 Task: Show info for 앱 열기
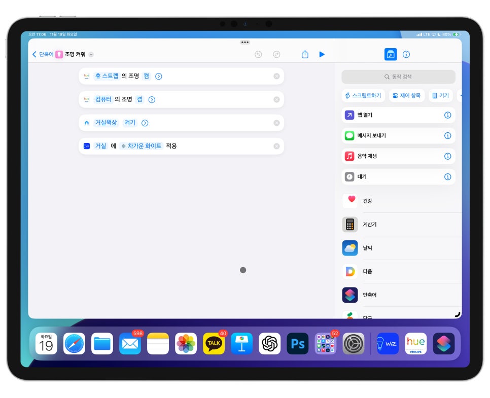(448, 115)
